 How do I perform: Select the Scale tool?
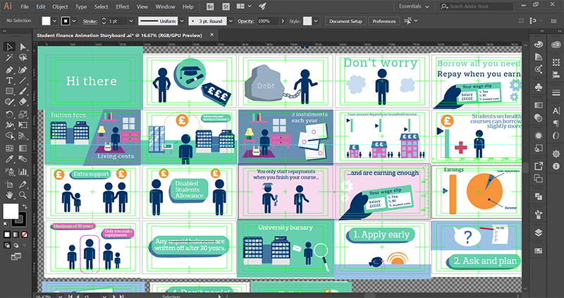23,115
